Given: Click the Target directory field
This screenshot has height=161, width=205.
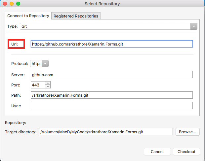Looking at the screenshot, I should coord(106,132).
